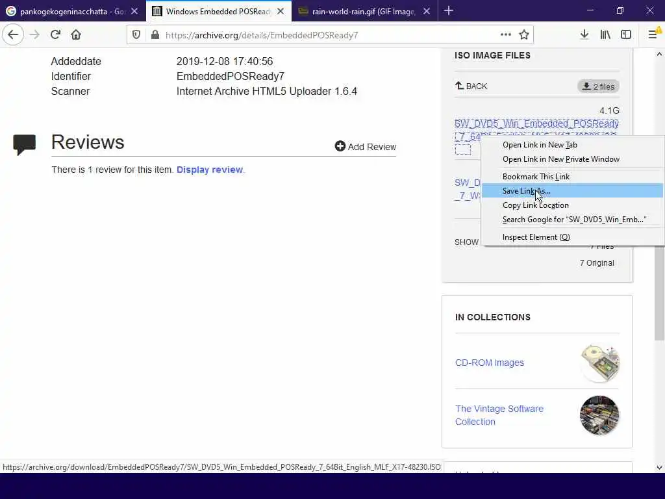Open the Firefox hamburger menu
The width and height of the screenshot is (665, 499).
point(653,35)
